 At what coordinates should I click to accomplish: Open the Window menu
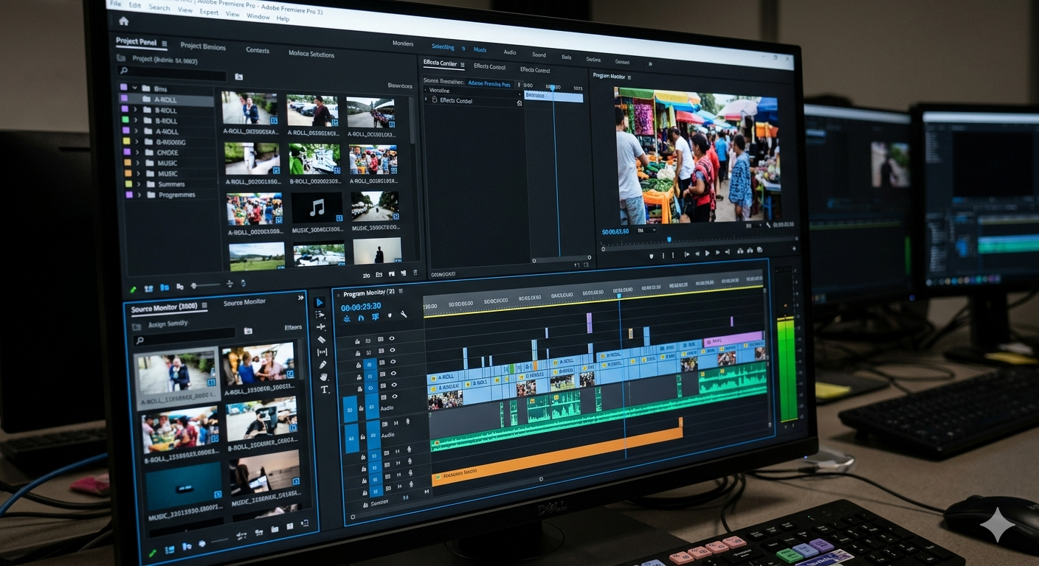[258, 16]
